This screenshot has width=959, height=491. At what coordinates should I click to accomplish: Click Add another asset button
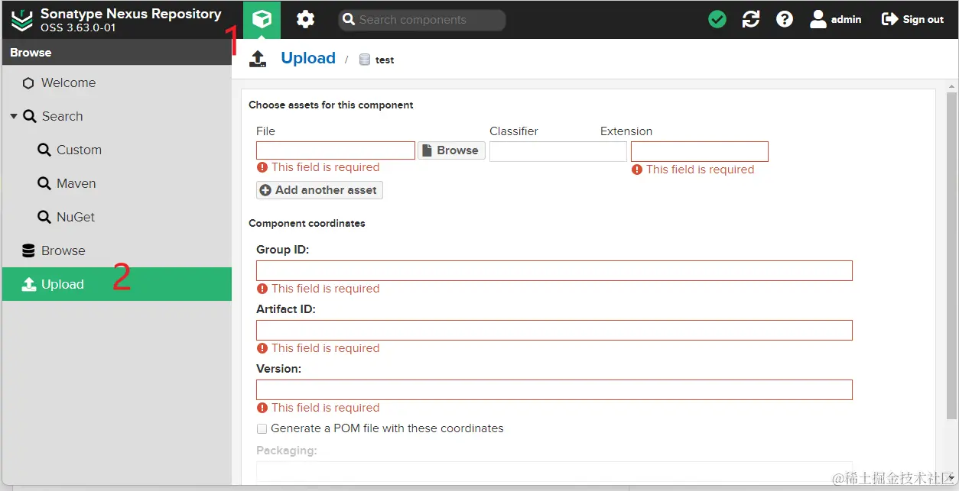[x=319, y=190]
